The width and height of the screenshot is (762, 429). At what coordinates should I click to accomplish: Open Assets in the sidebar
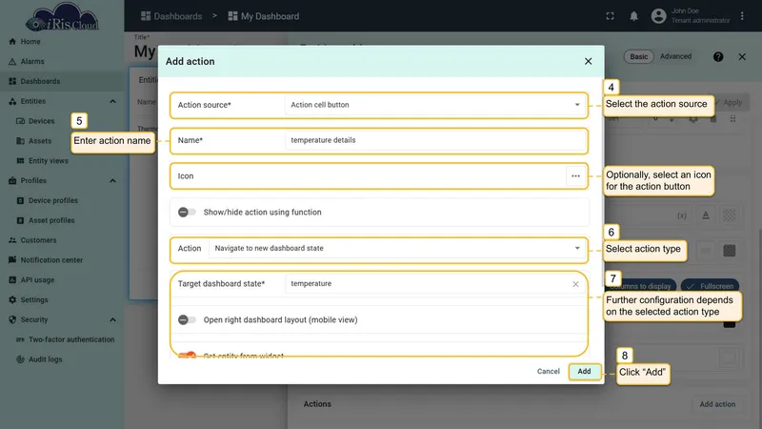(40, 141)
